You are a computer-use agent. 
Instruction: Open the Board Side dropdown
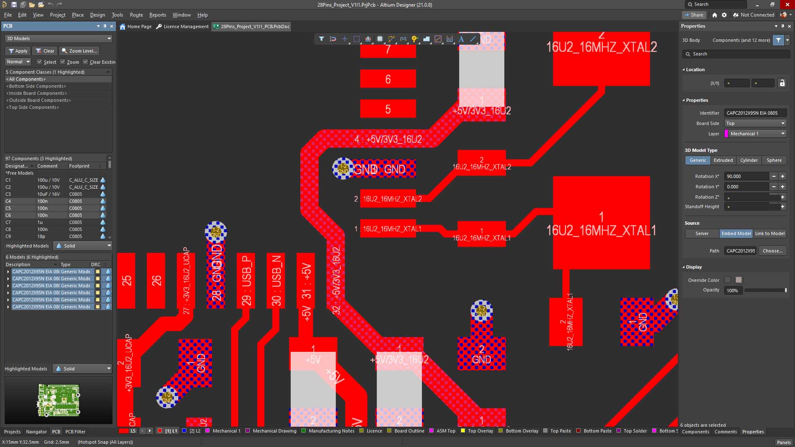(x=755, y=123)
